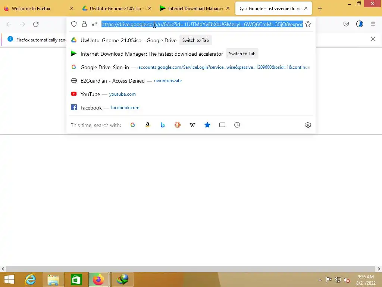Open Windows Store from taskbar

pos(76,280)
